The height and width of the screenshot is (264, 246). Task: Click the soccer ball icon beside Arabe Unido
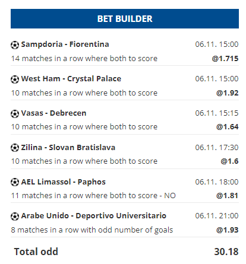pos(15,216)
